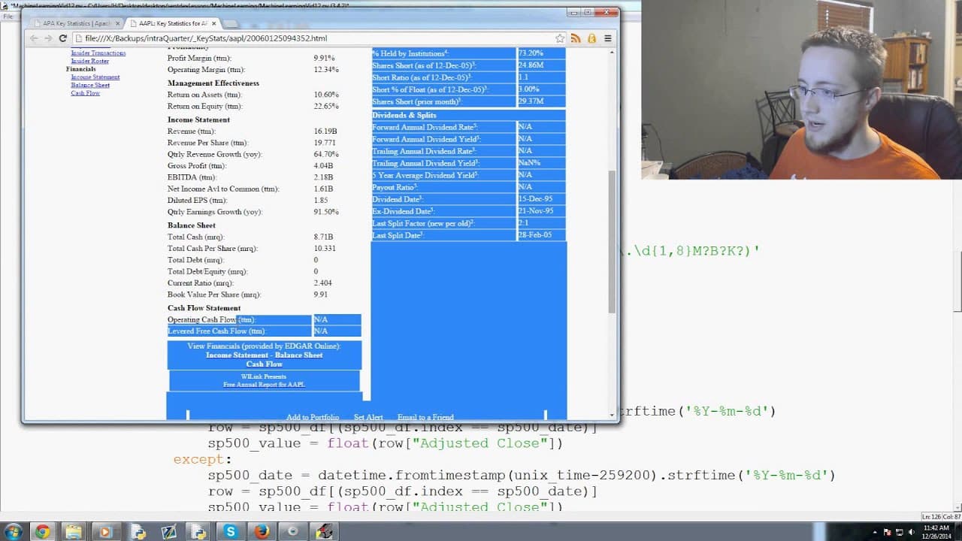Open the network tray icon
Screen dimensions: 962x541
[900, 532]
